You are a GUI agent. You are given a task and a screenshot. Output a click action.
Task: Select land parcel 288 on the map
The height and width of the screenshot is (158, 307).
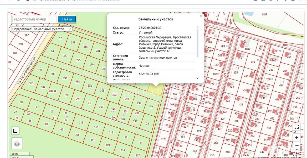[x=85, y=47]
